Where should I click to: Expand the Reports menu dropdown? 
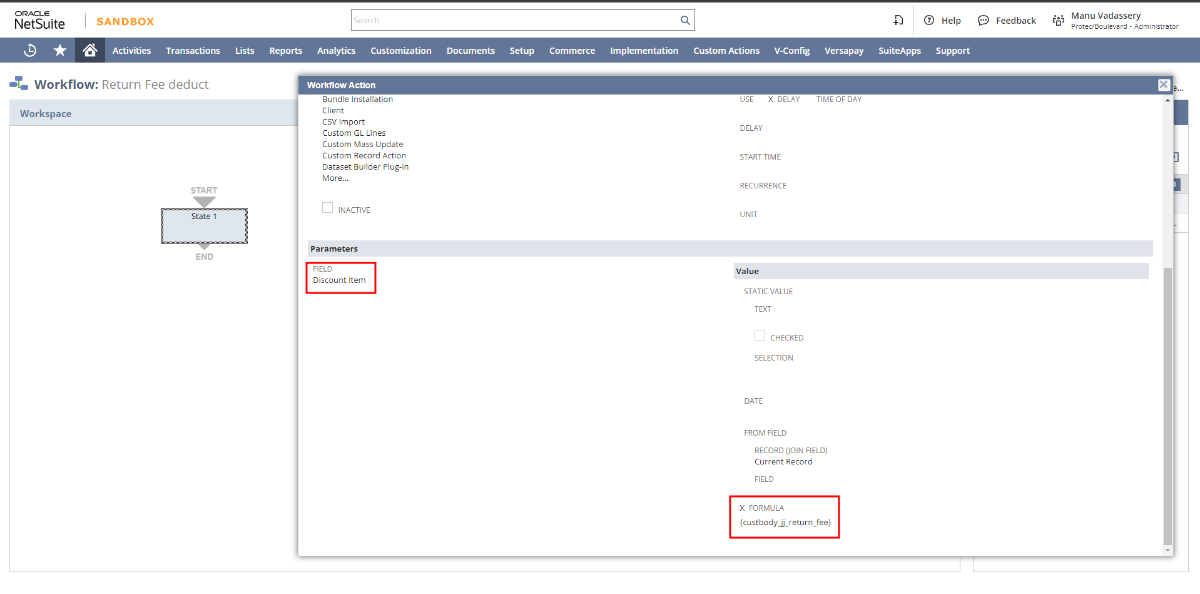285,51
